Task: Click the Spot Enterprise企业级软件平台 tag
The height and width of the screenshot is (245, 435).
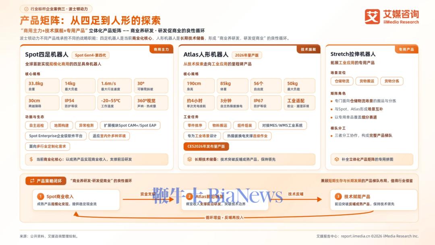Action: point(56,136)
